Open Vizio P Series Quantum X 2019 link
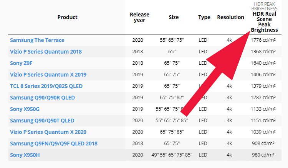Viewport: 288px width, 168px height. click(x=48, y=75)
